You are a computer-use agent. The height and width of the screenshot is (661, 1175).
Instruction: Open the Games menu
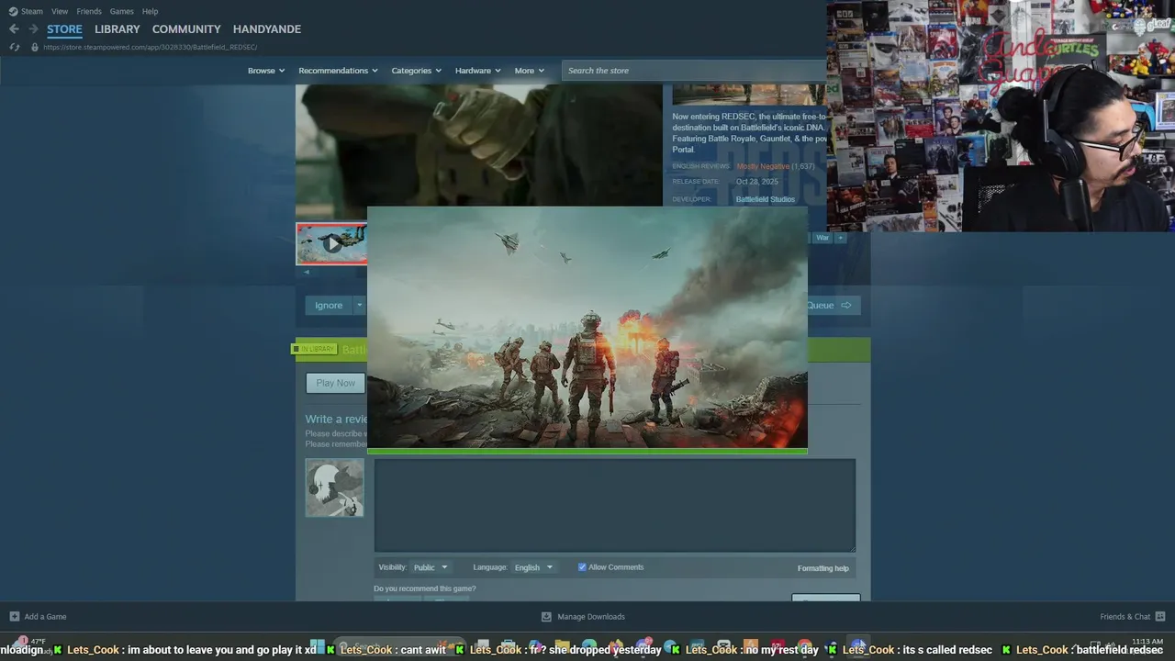click(x=122, y=11)
